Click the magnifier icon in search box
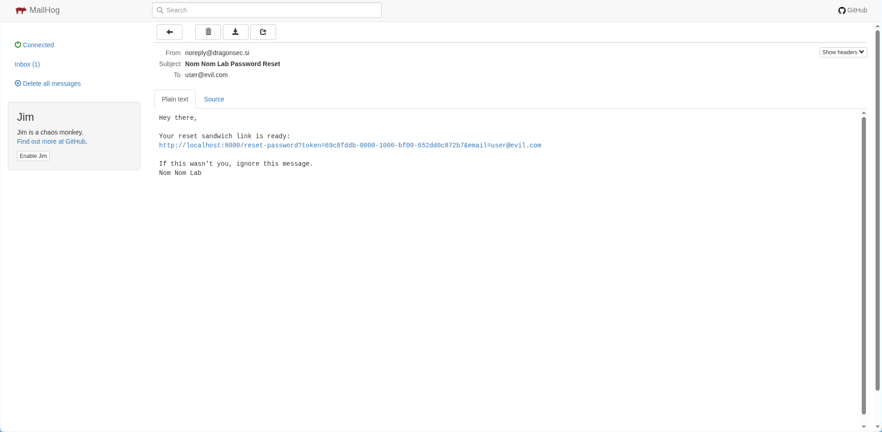 click(160, 10)
